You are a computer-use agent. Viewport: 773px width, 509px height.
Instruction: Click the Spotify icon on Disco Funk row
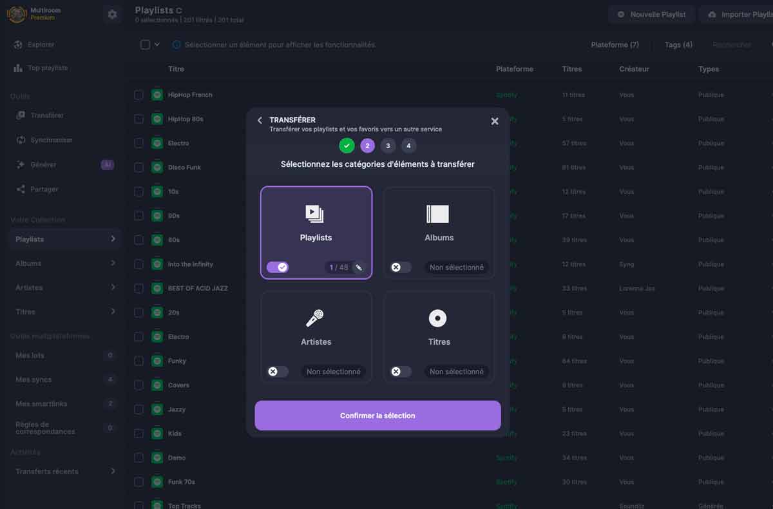tap(157, 168)
